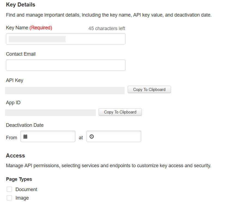Click the Image checkbox label
The width and height of the screenshot is (245, 202).
point(22,198)
